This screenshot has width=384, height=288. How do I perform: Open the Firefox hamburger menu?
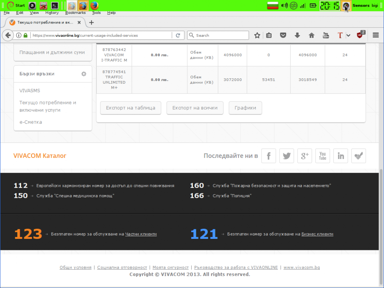pos(376,35)
